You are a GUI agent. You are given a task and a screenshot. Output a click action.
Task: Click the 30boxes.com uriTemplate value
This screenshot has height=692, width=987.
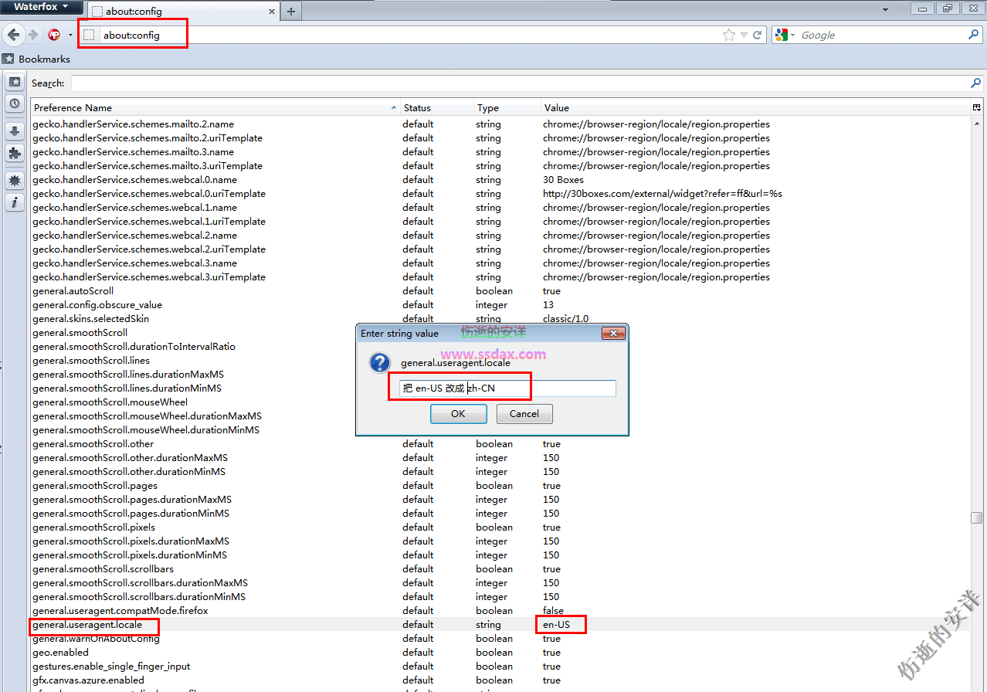[662, 193]
